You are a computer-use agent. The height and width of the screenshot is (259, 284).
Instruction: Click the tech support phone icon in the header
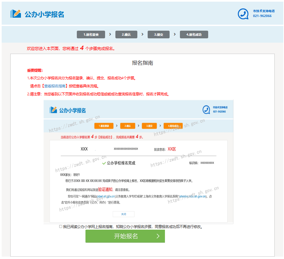tap(243, 14)
